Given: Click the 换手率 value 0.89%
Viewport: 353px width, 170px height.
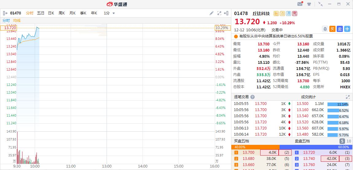Looking at the screenshot, I should click(x=344, y=56).
